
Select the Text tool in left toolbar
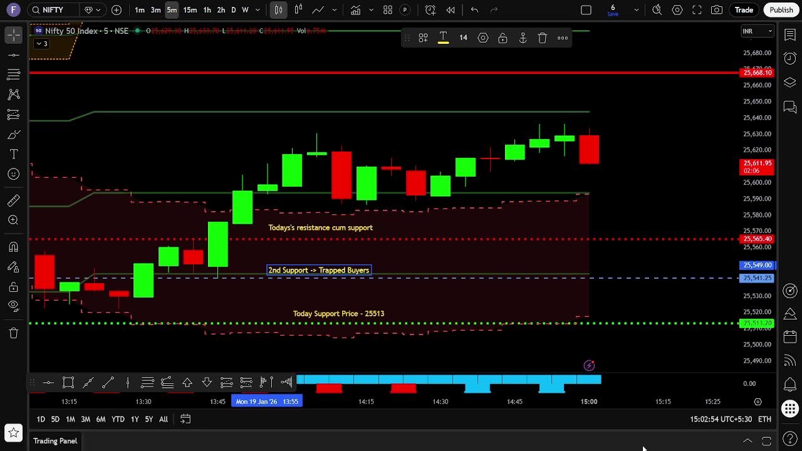[x=13, y=154]
